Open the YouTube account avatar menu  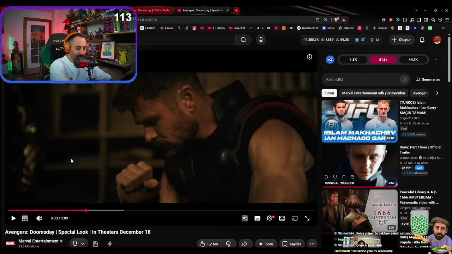[437, 40]
